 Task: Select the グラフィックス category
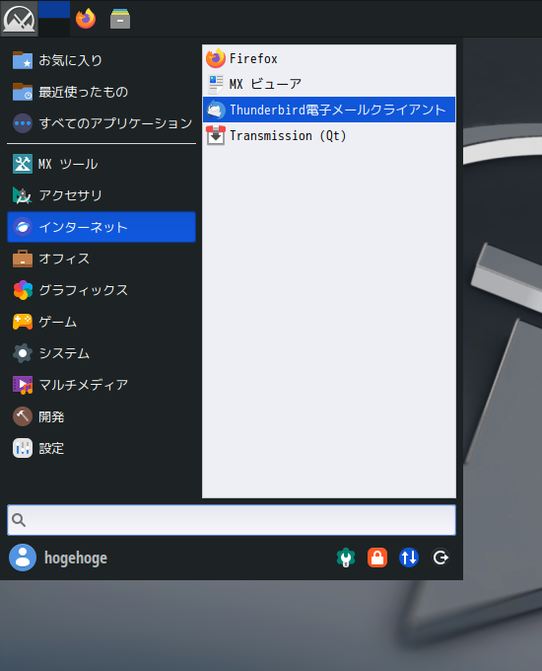point(102,290)
